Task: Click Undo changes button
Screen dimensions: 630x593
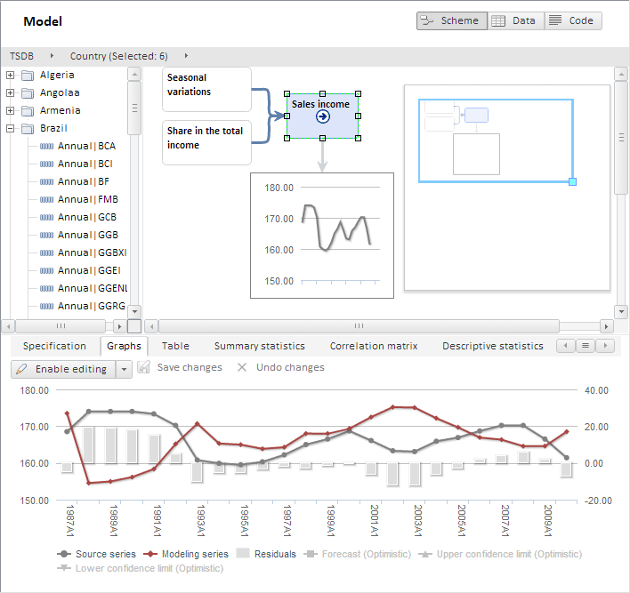Action: pos(281,367)
